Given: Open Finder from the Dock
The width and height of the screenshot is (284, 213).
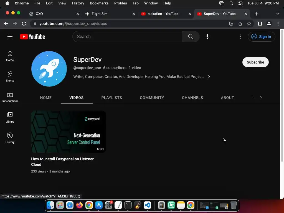Looking at the screenshot, I should 50,205.
